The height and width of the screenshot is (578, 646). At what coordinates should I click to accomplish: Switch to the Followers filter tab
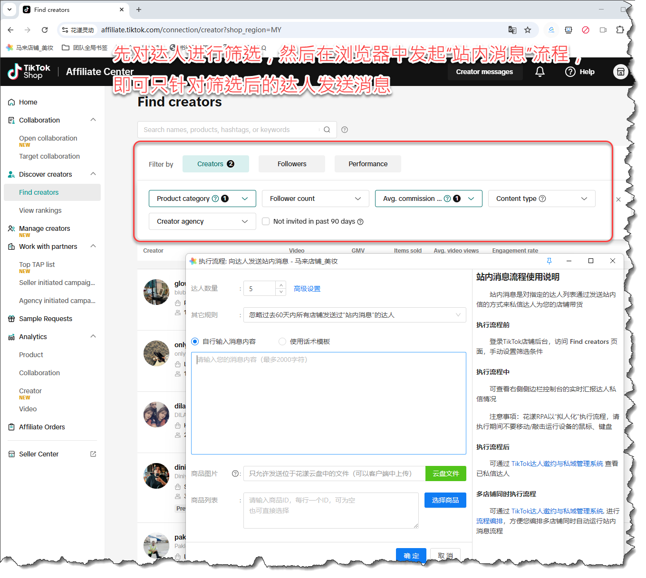click(x=292, y=164)
